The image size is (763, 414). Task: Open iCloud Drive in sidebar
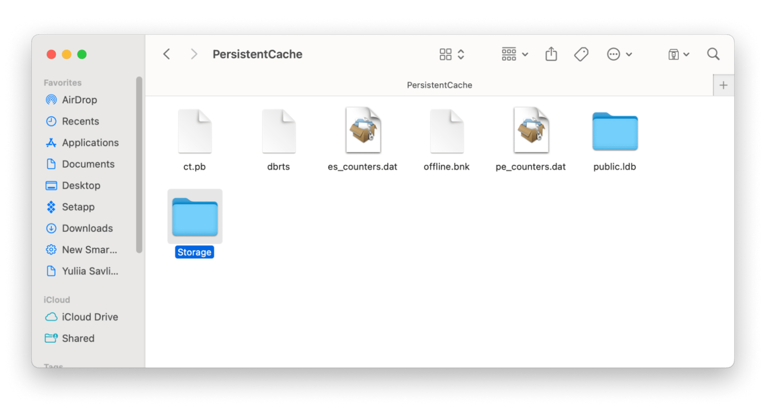click(x=90, y=317)
